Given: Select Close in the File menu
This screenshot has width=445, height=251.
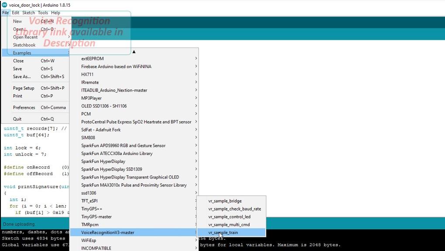Looking at the screenshot, I should coord(35,61).
